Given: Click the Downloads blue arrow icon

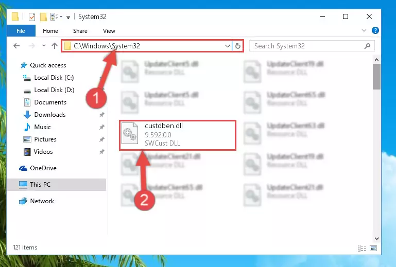Looking at the screenshot, I should (x=27, y=115).
